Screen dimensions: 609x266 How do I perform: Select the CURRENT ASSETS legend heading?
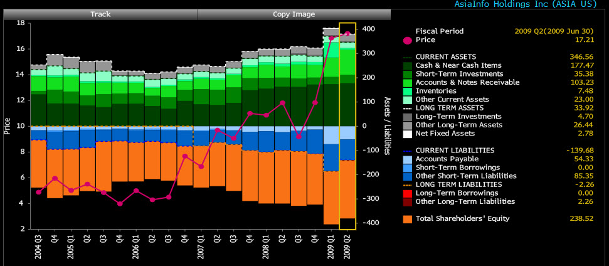(x=445, y=56)
